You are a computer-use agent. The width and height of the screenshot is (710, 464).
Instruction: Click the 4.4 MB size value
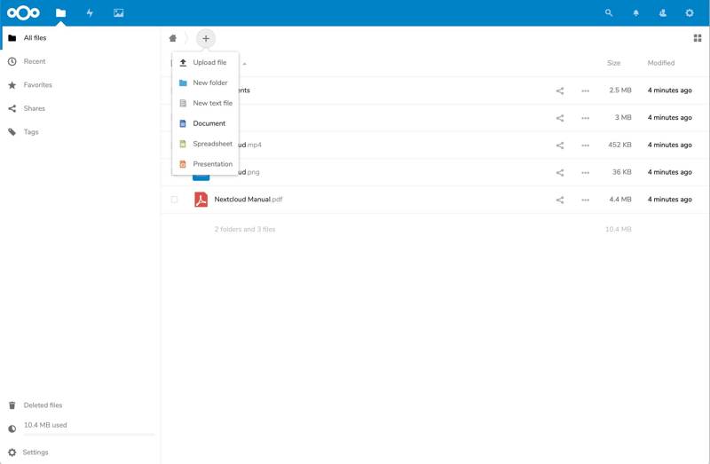[x=619, y=200]
